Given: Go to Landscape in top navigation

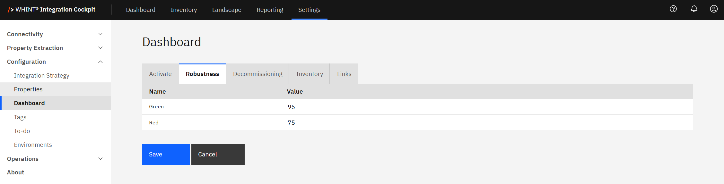Looking at the screenshot, I should (x=227, y=10).
